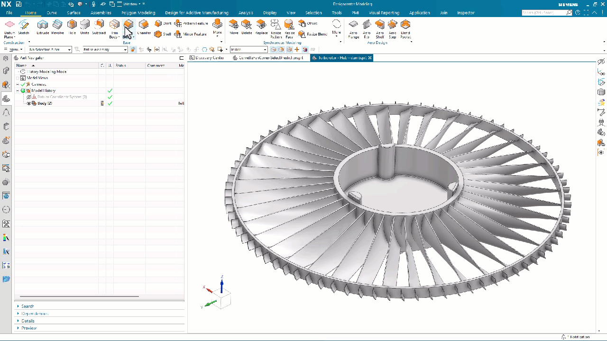The height and width of the screenshot is (341, 607).
Task: Show the hidden Datum Coordinate System
Action: pos(29,97)
